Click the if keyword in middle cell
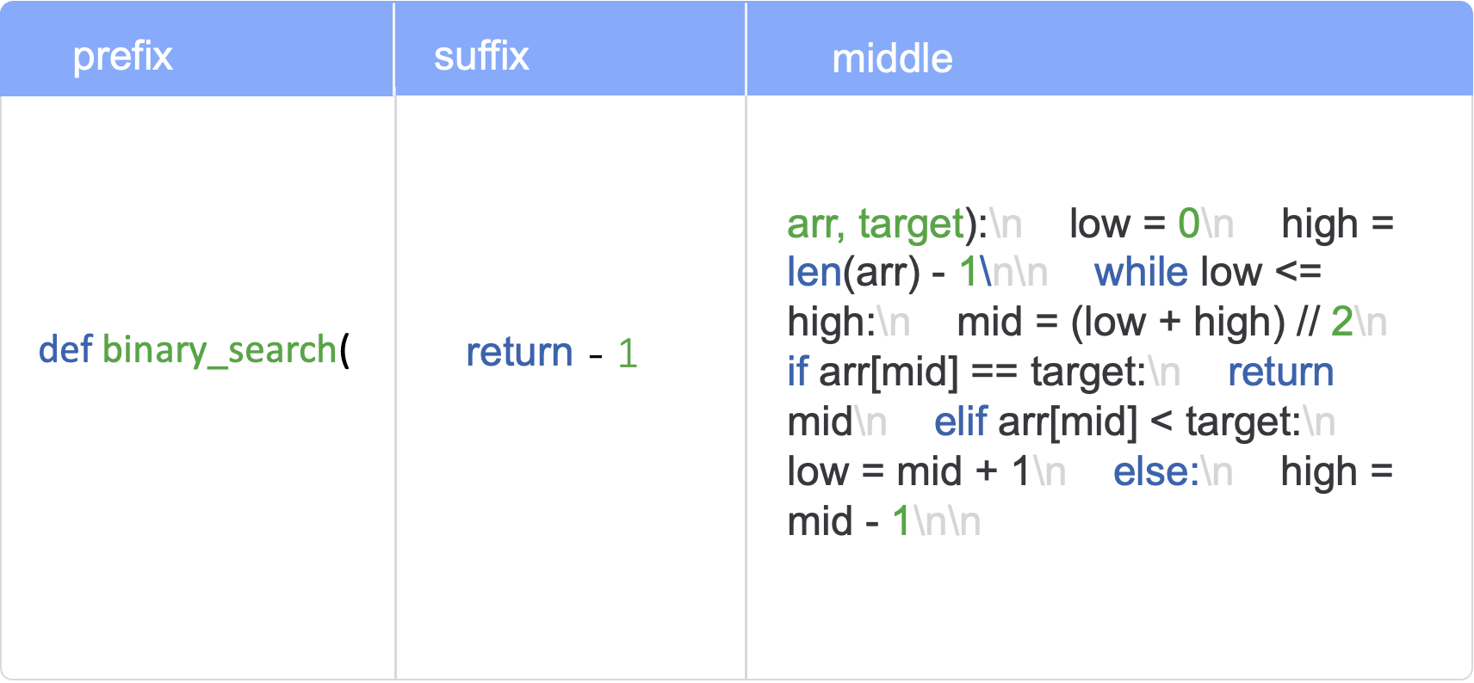Screen dimensions: 1474x683 797,372
